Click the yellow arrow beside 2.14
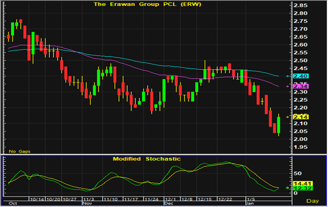This screenshot has height=207, width=328. [x=288, y=117]
